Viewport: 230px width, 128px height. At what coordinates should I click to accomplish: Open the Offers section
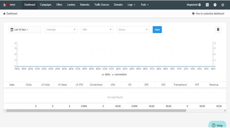[59, 5]
